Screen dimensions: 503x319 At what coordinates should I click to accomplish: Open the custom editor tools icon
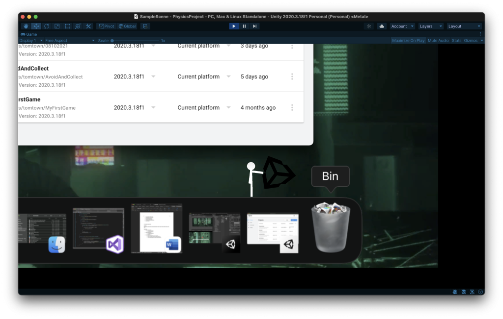(88, 26)
